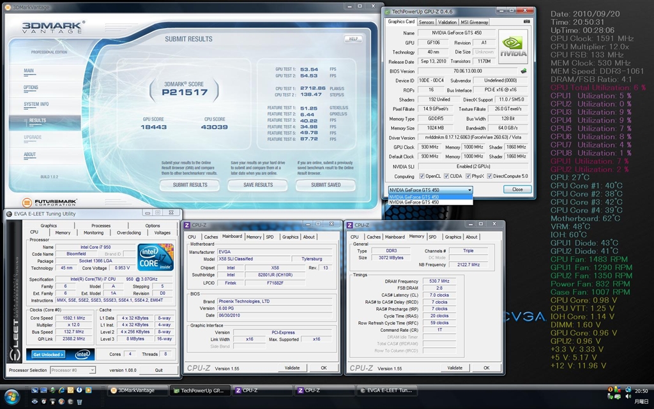This screenshot has height=409, width=654.
Task: Click the Intel Core i7 badge in E-LEET
Action: click(155, 257)
